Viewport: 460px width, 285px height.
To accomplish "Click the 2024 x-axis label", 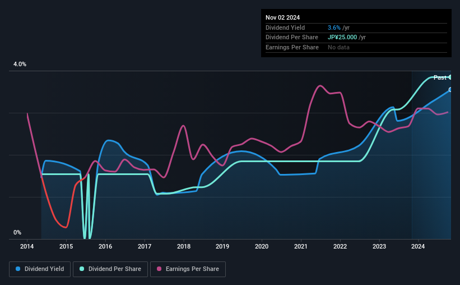I will 418,246.
